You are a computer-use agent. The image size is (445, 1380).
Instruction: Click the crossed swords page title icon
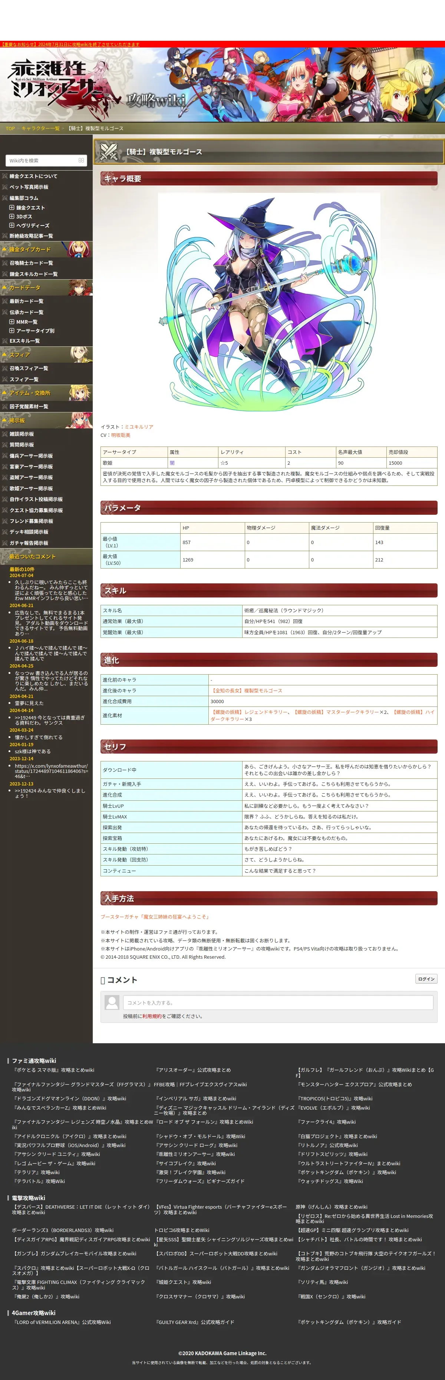pos(109,152)
